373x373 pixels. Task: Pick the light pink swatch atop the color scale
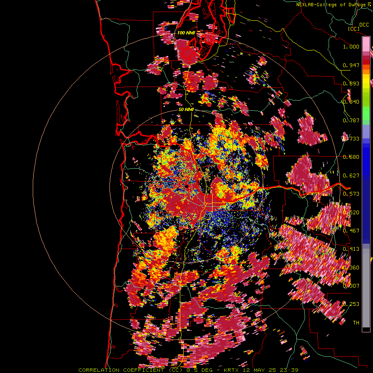pos(366,44)
